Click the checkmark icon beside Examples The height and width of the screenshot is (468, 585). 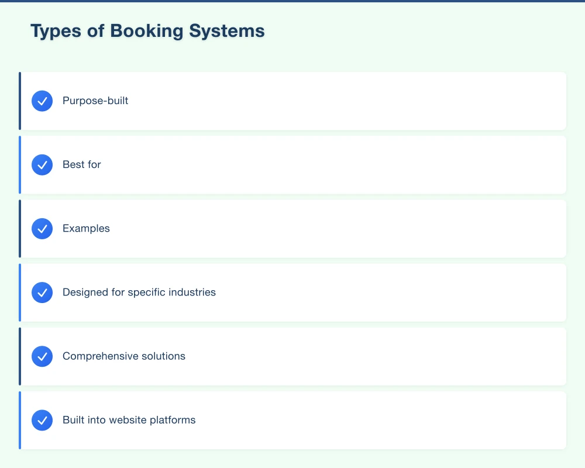(42, 228)
